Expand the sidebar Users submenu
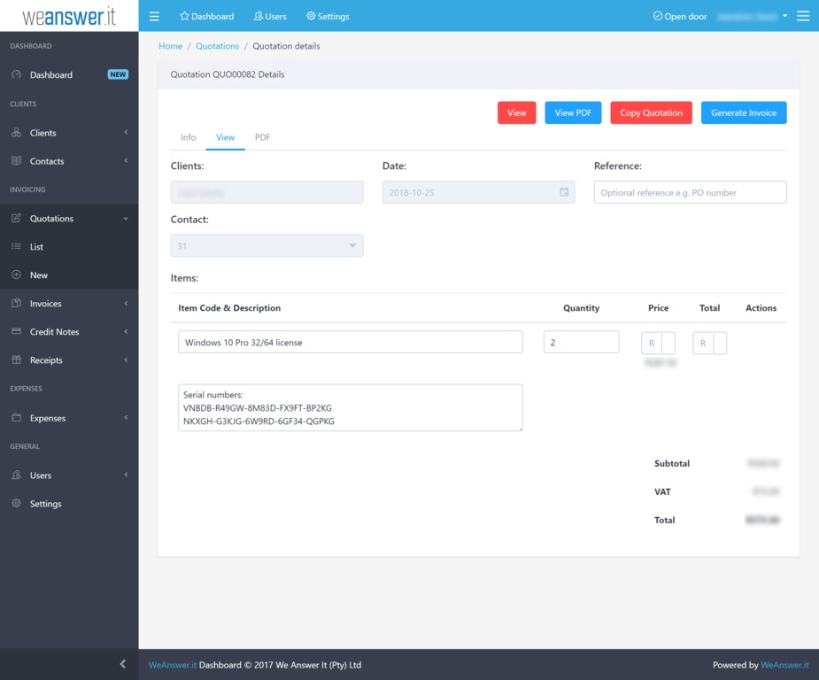Screen dimensions: 819x680 pyautogui.click(x=126, y=475)
